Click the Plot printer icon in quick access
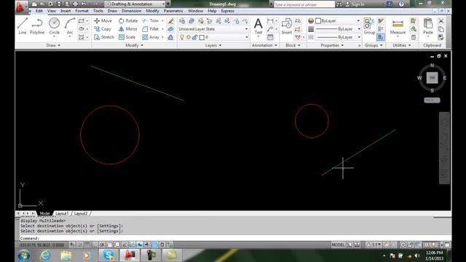Screen dimensions: 466x262 coord(75,4)
